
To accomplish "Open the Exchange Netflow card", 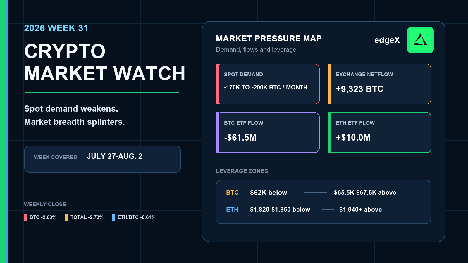I will [x=379, y=84].
